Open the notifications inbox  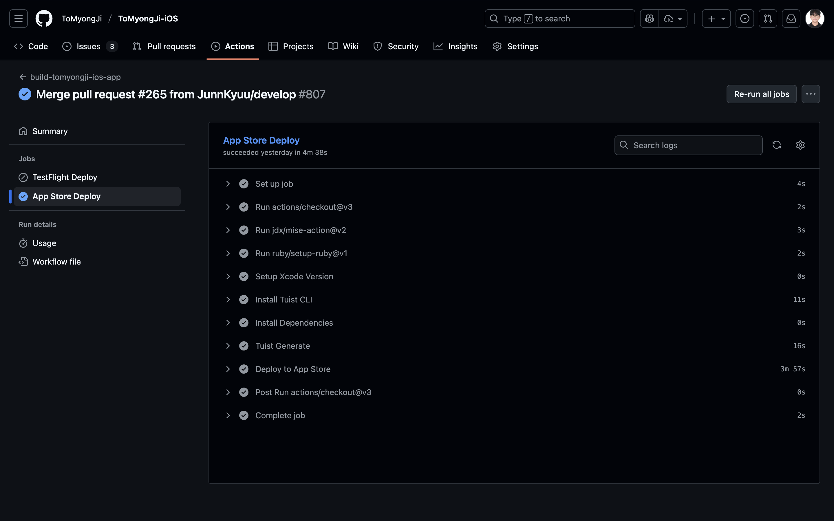[x=791, y=19]
